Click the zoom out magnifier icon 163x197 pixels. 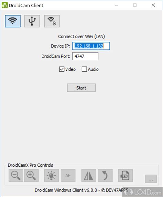tap(16, 175)
